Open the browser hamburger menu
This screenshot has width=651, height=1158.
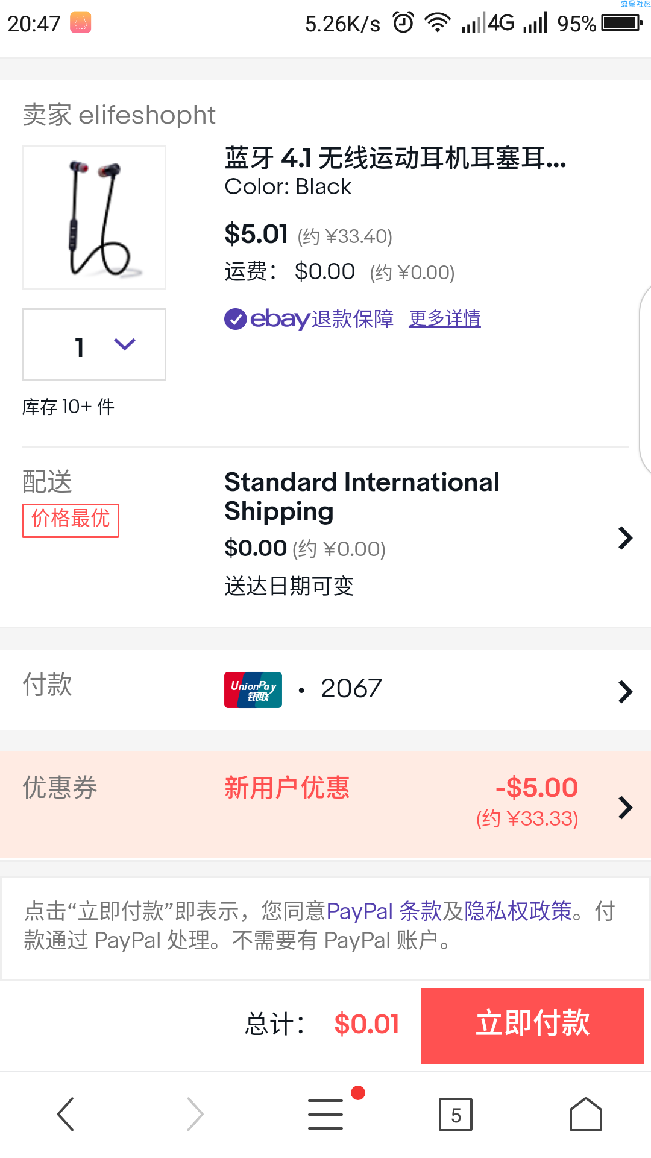[325, 1113]
